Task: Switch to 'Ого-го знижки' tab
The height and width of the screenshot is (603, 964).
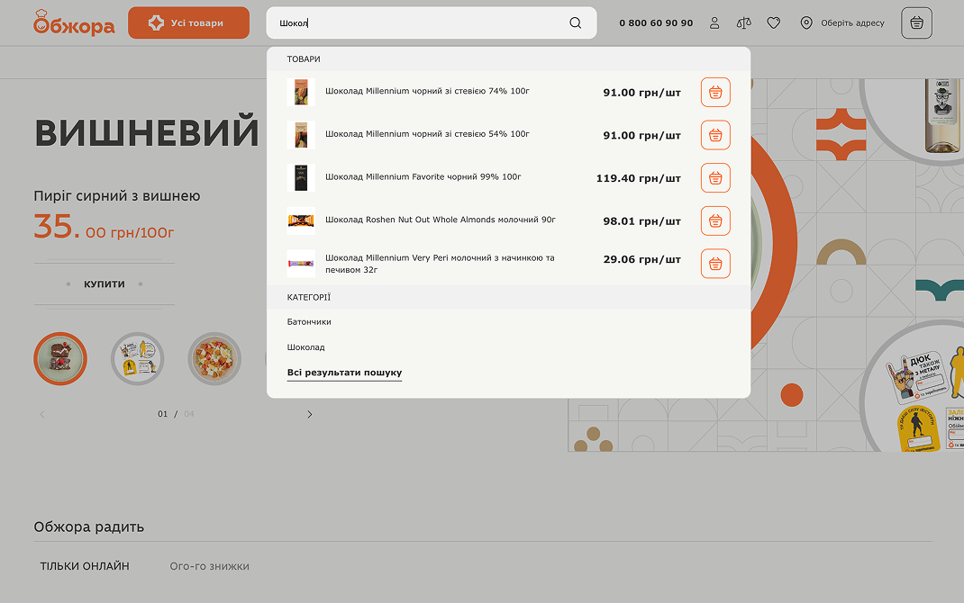Action: click(209, 566)
